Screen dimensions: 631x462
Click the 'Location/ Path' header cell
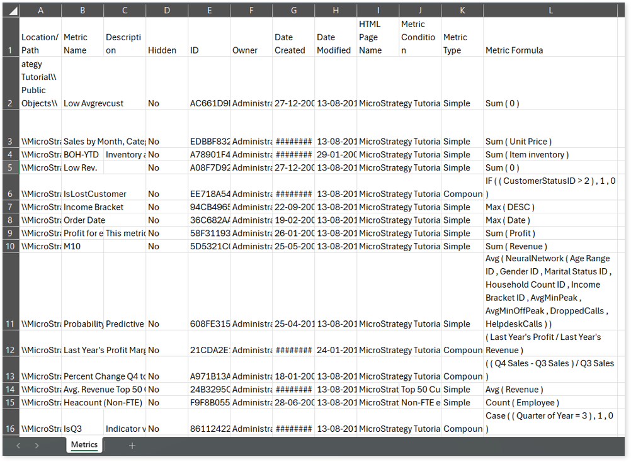(40, 37)
